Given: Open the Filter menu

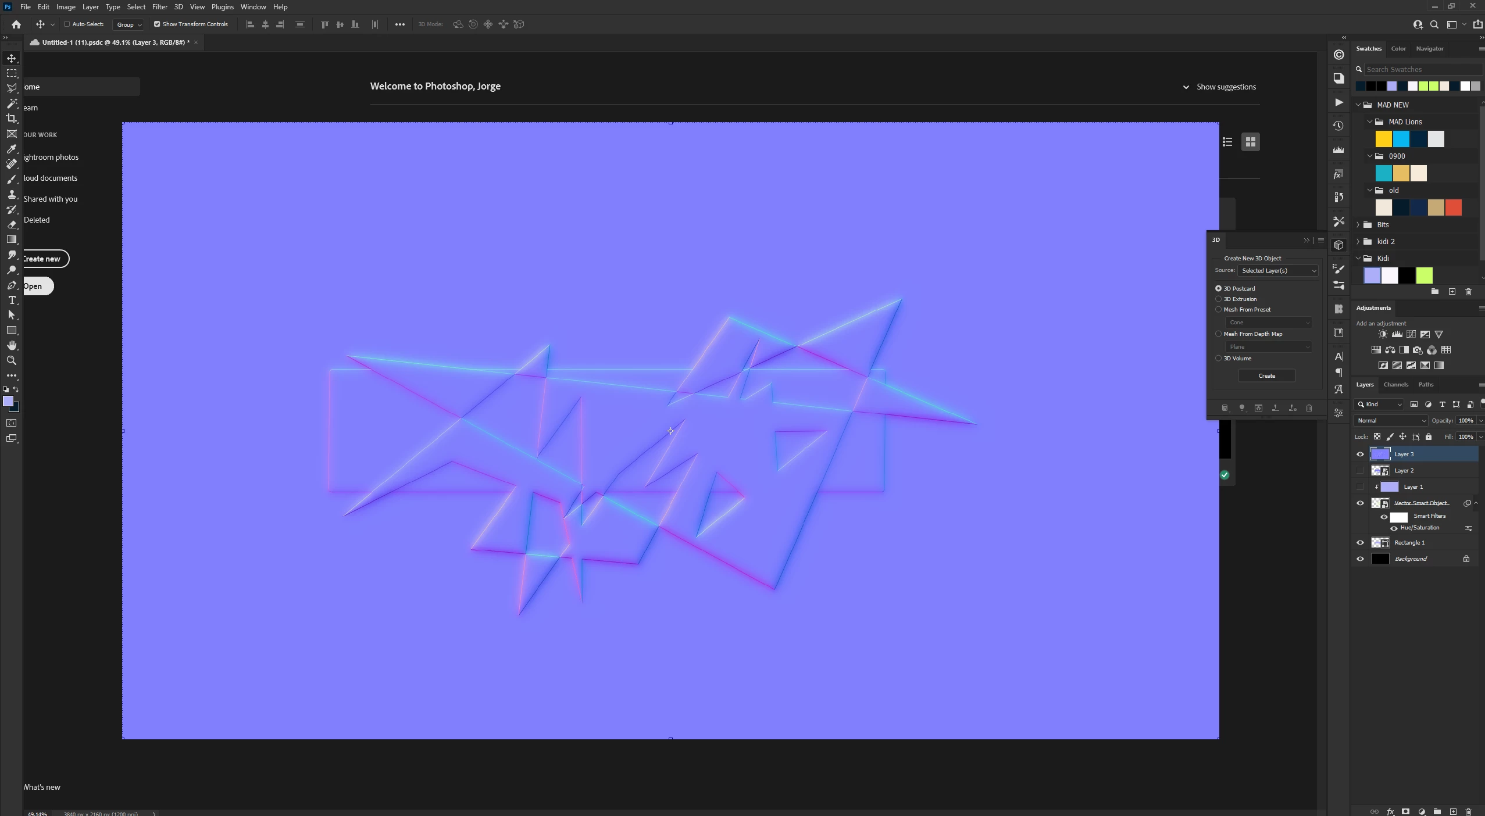Looking at the screenshot, I should (x=159, y=7).
